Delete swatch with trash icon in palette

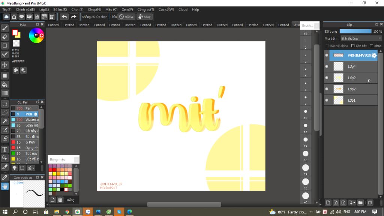(60, 200)
